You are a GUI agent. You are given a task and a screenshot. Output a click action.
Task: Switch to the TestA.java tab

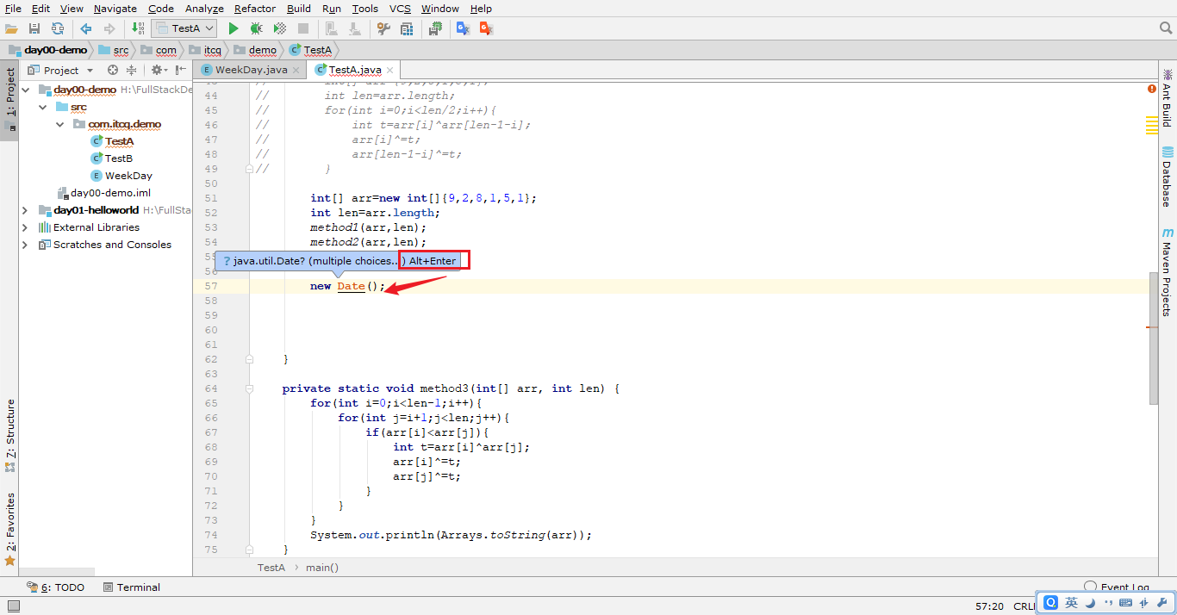(354, 70)
